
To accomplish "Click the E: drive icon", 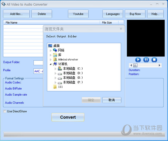I will point(60,78).
